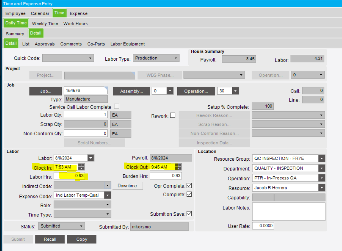Increase the Clock In time with up arrow

[81, 165]
